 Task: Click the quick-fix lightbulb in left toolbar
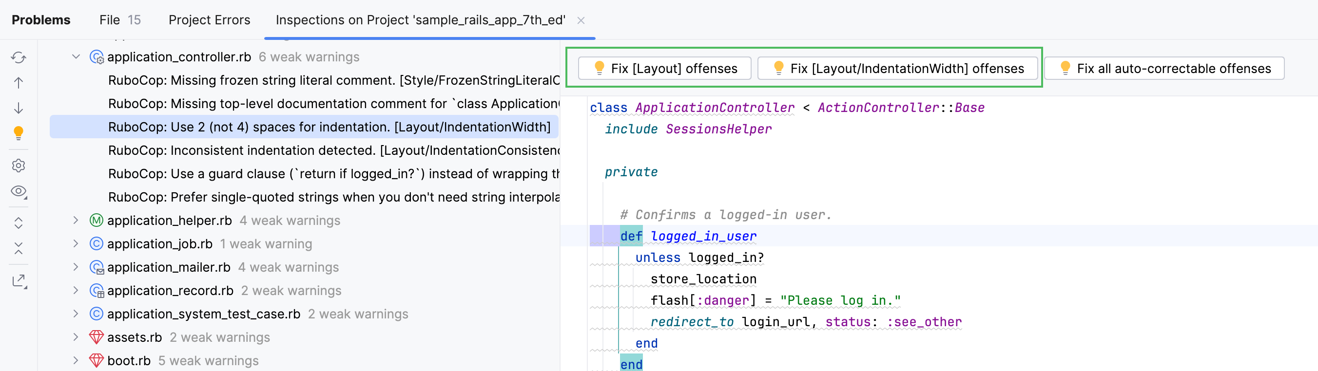click(x=19, y=133)
